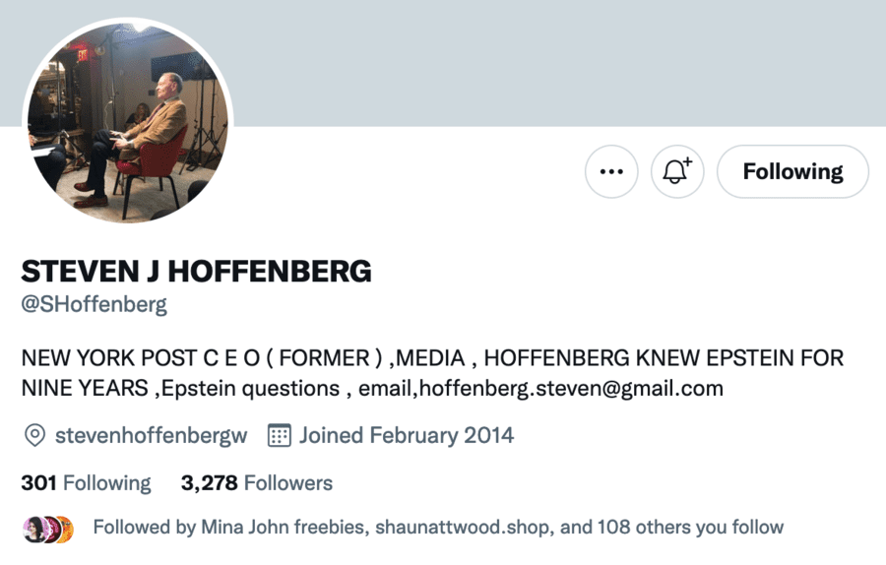
Task: Click shaunattwood.shop in the followed-by line
Action: 459,528
